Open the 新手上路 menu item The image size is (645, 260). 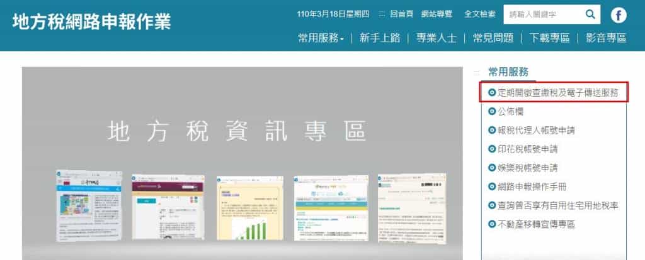(x=380, y=38)
